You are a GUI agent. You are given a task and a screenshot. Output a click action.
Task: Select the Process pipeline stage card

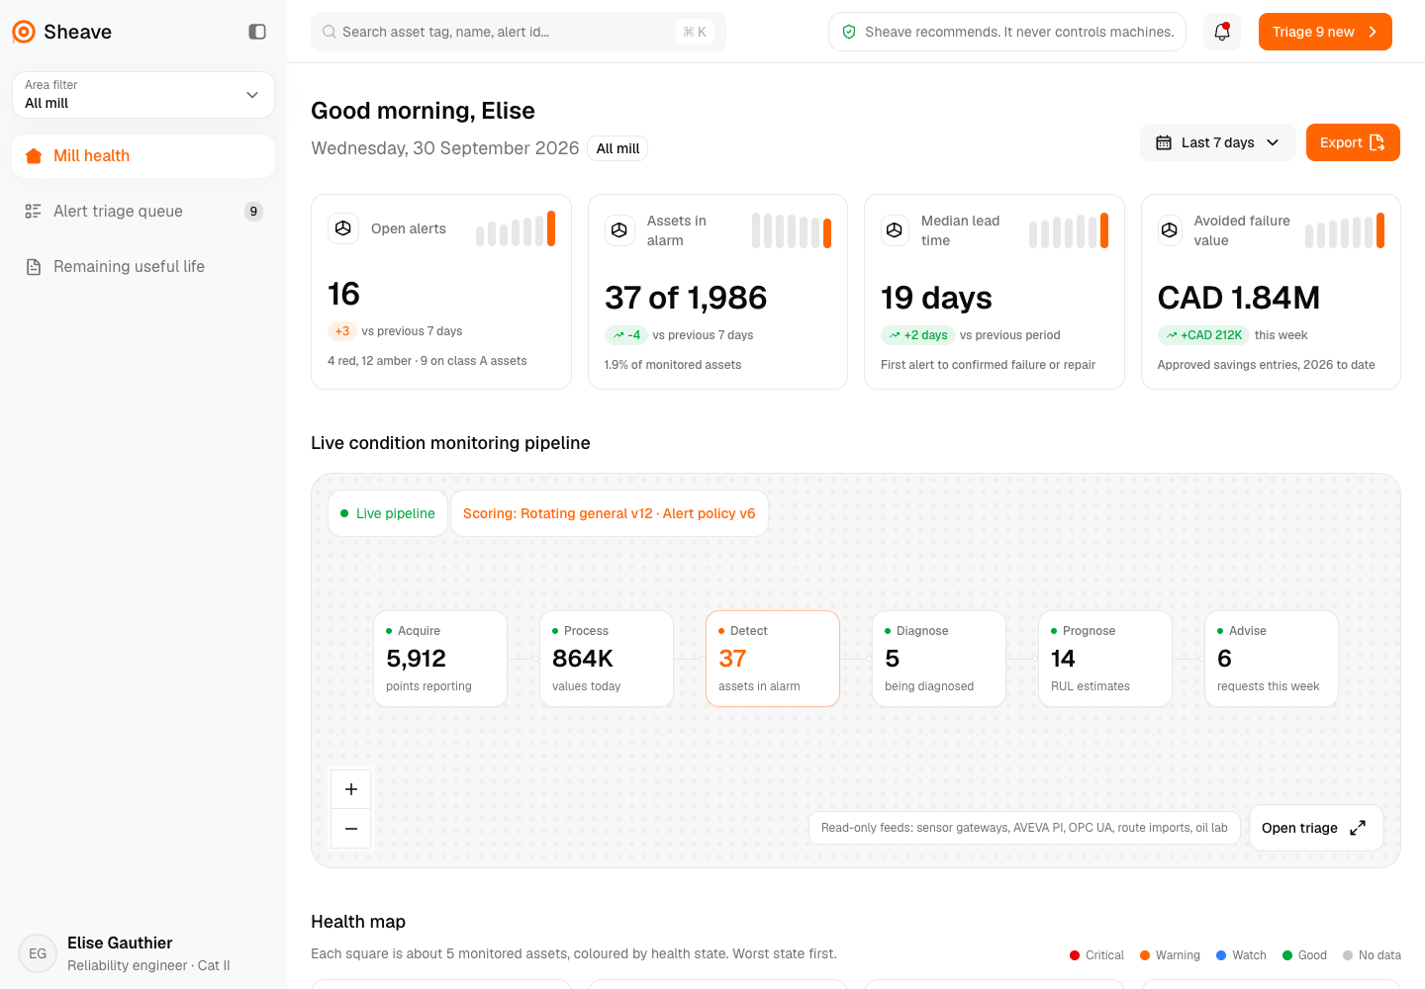click(x=607, y=659)
